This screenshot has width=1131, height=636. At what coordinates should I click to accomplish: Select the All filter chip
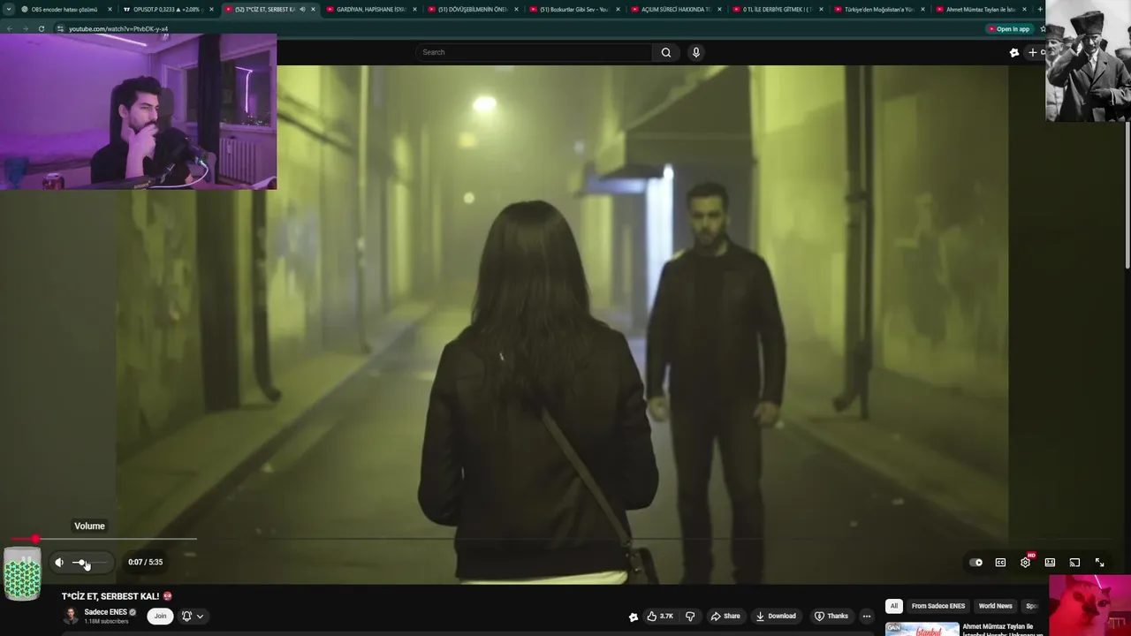pos(894,606)
